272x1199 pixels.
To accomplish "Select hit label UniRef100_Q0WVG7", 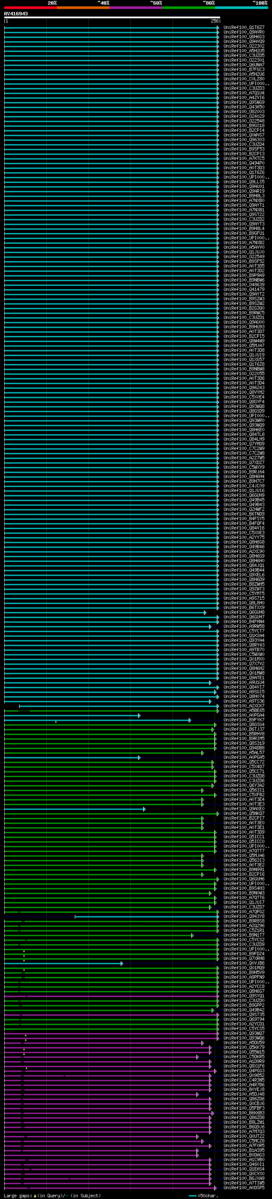I will tap(244, 135).
